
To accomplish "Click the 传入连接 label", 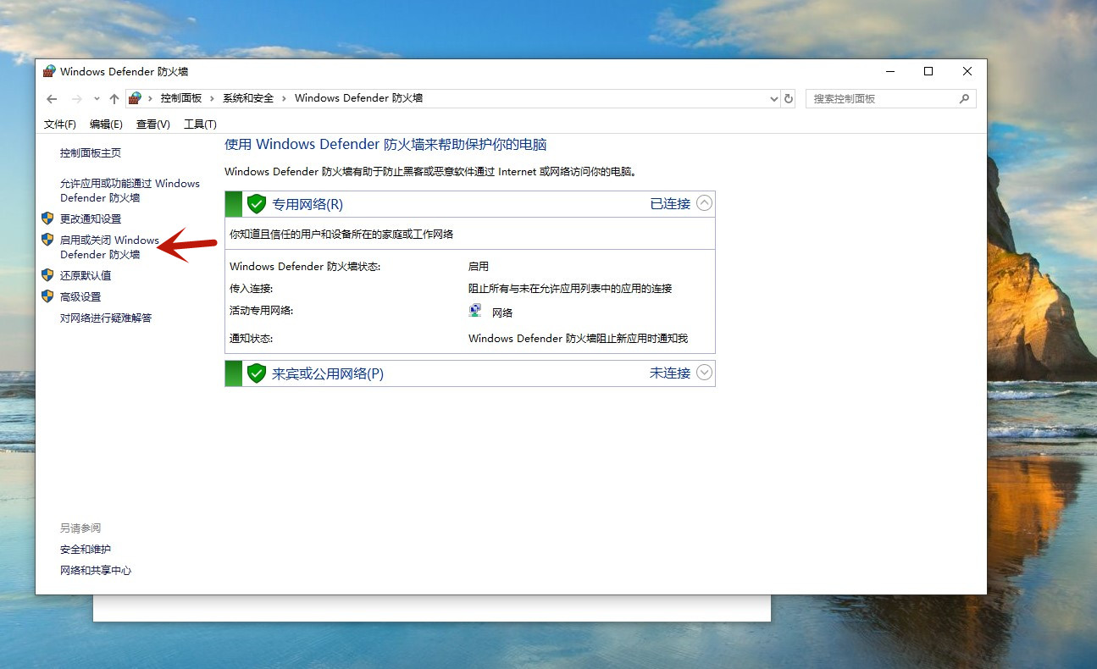I will point(251,289).
